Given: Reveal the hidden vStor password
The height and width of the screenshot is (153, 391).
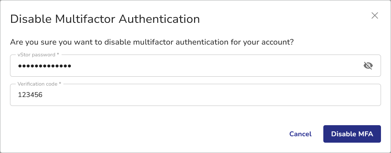Looking at the screenshot, I should pyautogui.click(x=368, y=66).
